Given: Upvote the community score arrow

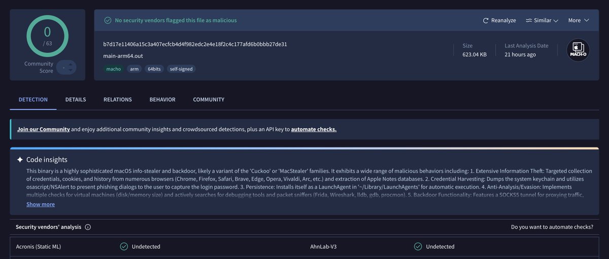Looking at the screenshot, I should click(70, 63).
